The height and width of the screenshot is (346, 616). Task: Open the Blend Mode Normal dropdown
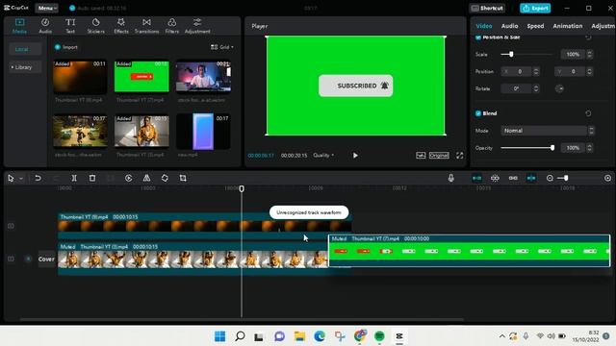click(x=548, y=131)
